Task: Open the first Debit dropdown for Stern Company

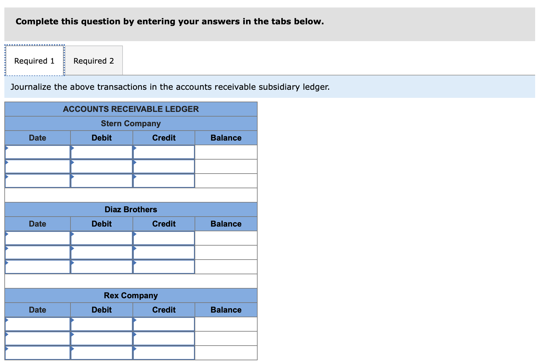Action: tap(101, 152)
